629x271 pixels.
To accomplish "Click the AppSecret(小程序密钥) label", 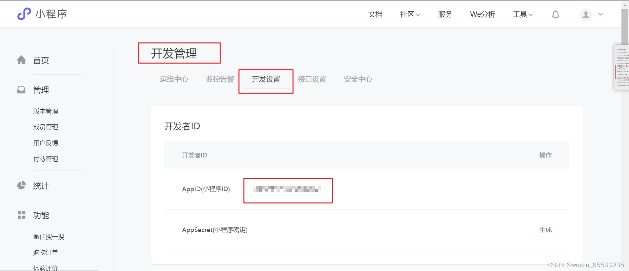I will coord(215,230).
